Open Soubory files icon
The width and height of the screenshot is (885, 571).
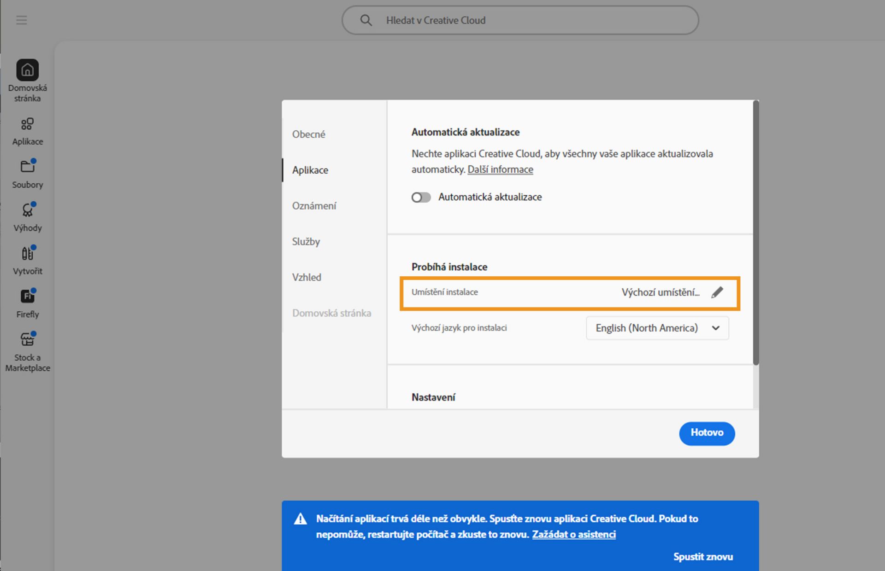pos(28,167)
